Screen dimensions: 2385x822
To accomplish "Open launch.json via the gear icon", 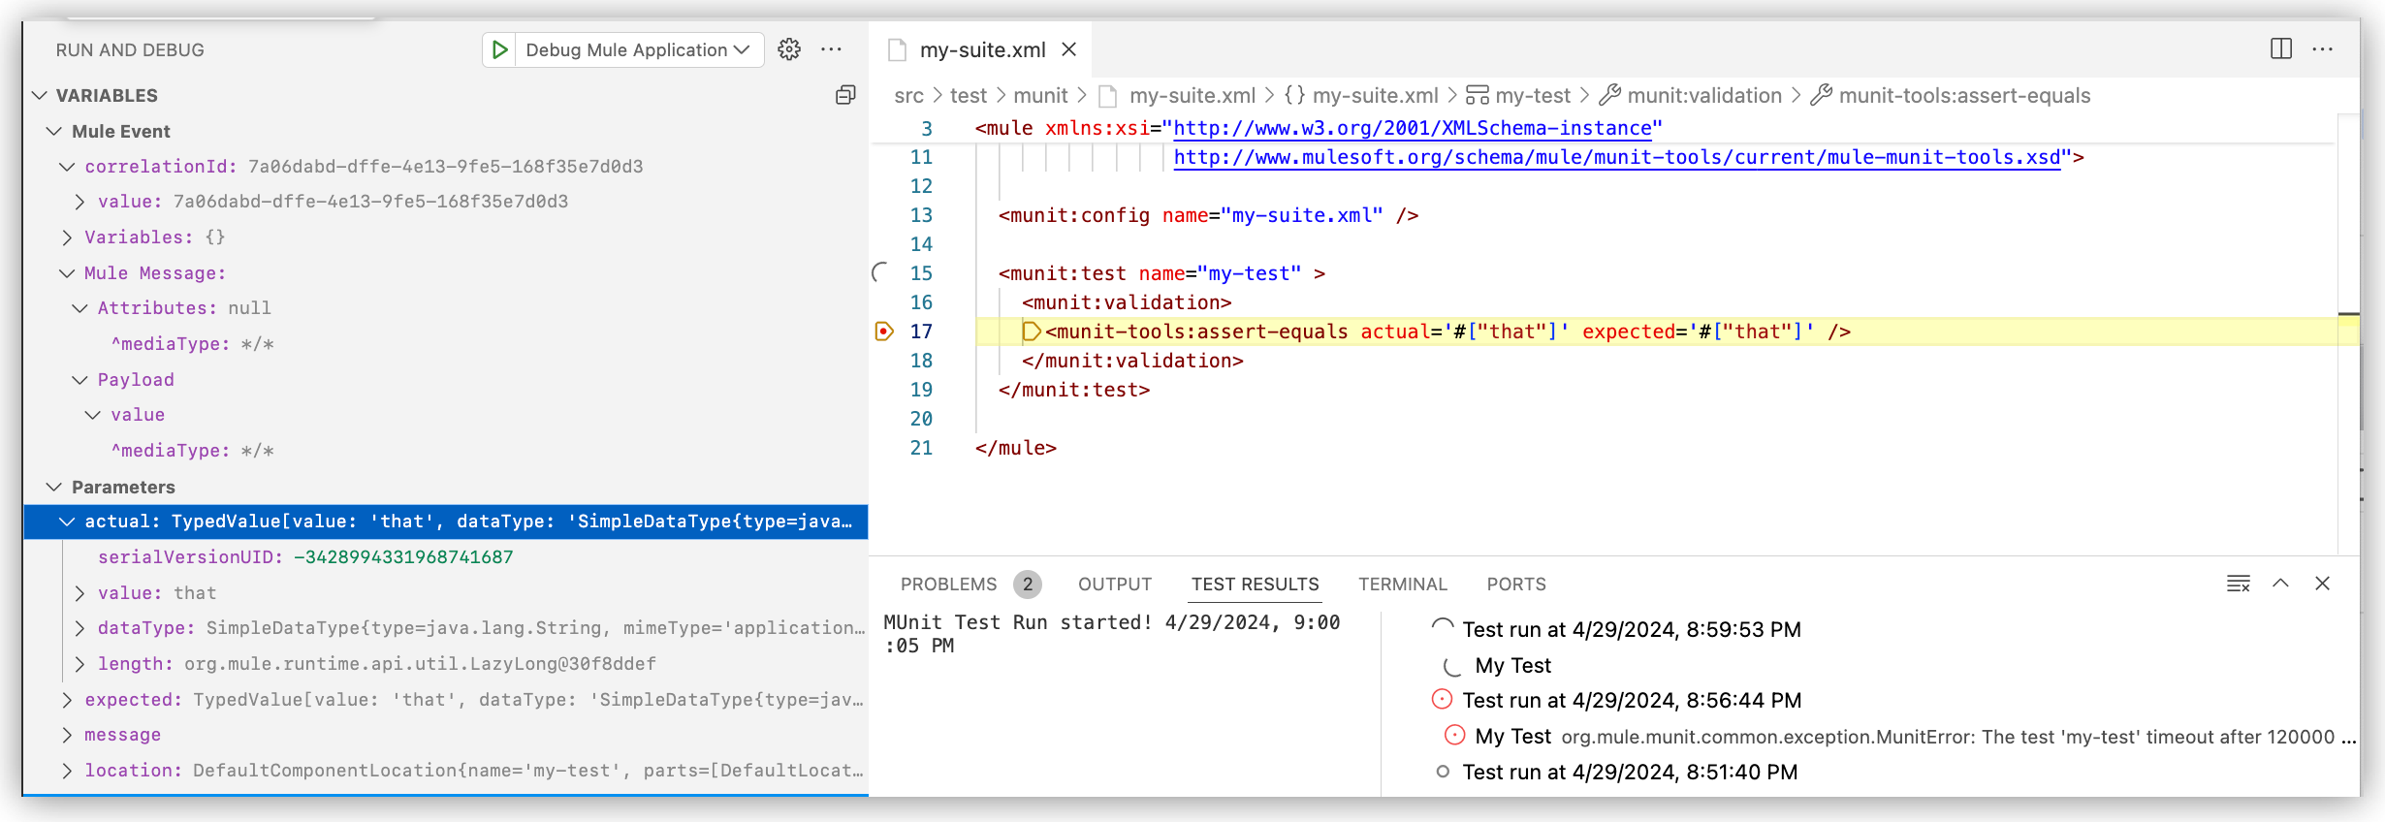I will (789, 49).
